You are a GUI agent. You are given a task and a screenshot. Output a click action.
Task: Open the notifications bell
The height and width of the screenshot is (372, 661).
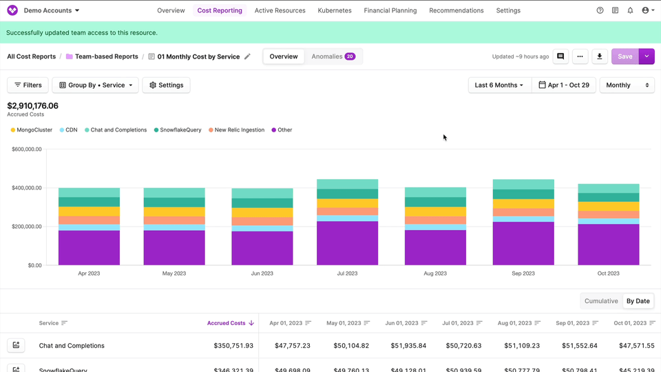[630, 11]
